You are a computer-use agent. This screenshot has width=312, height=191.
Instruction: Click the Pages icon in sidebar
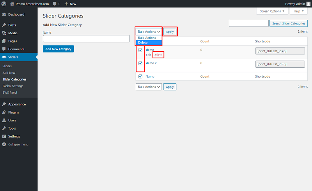point(4,41)
